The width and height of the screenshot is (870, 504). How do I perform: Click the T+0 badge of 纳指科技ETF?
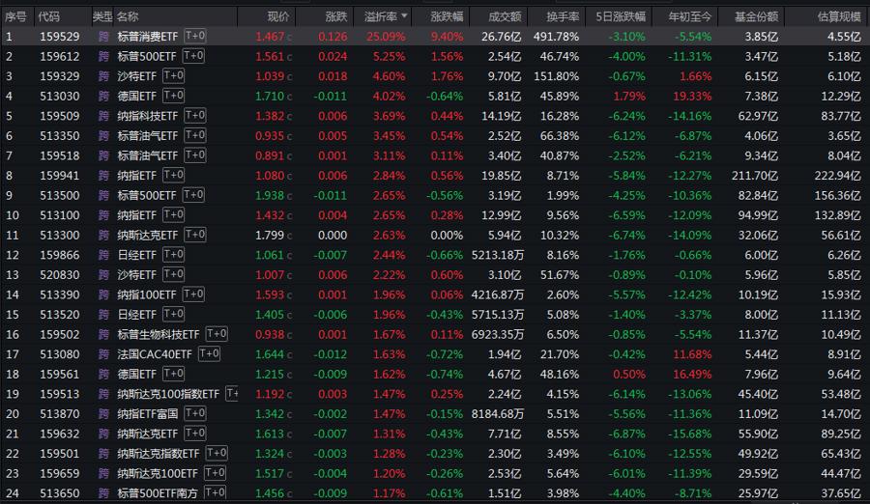[194, 115]
